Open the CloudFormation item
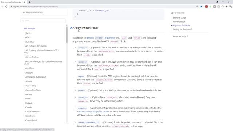This screenshot has width=233, height=131. click(x=32, y=112)
